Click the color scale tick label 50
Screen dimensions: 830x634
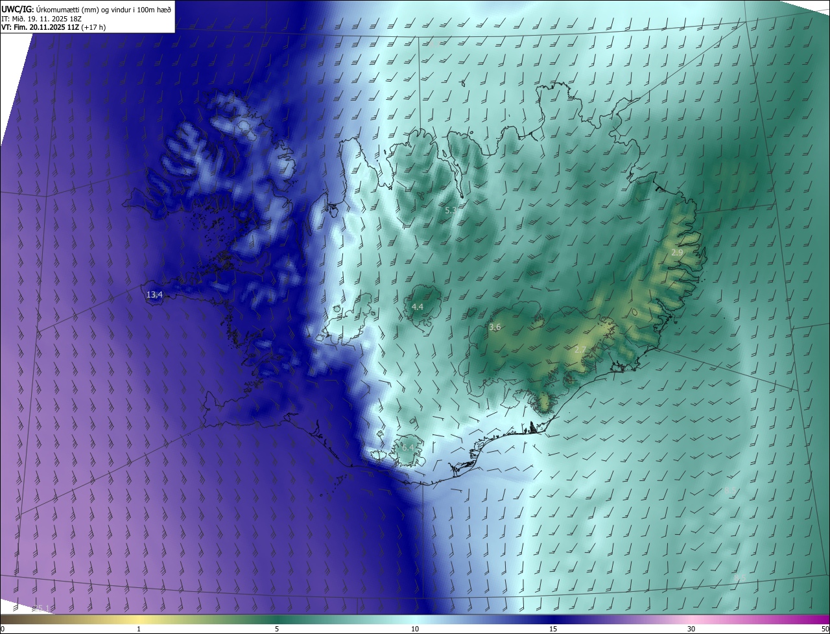(x=825, y=629)
